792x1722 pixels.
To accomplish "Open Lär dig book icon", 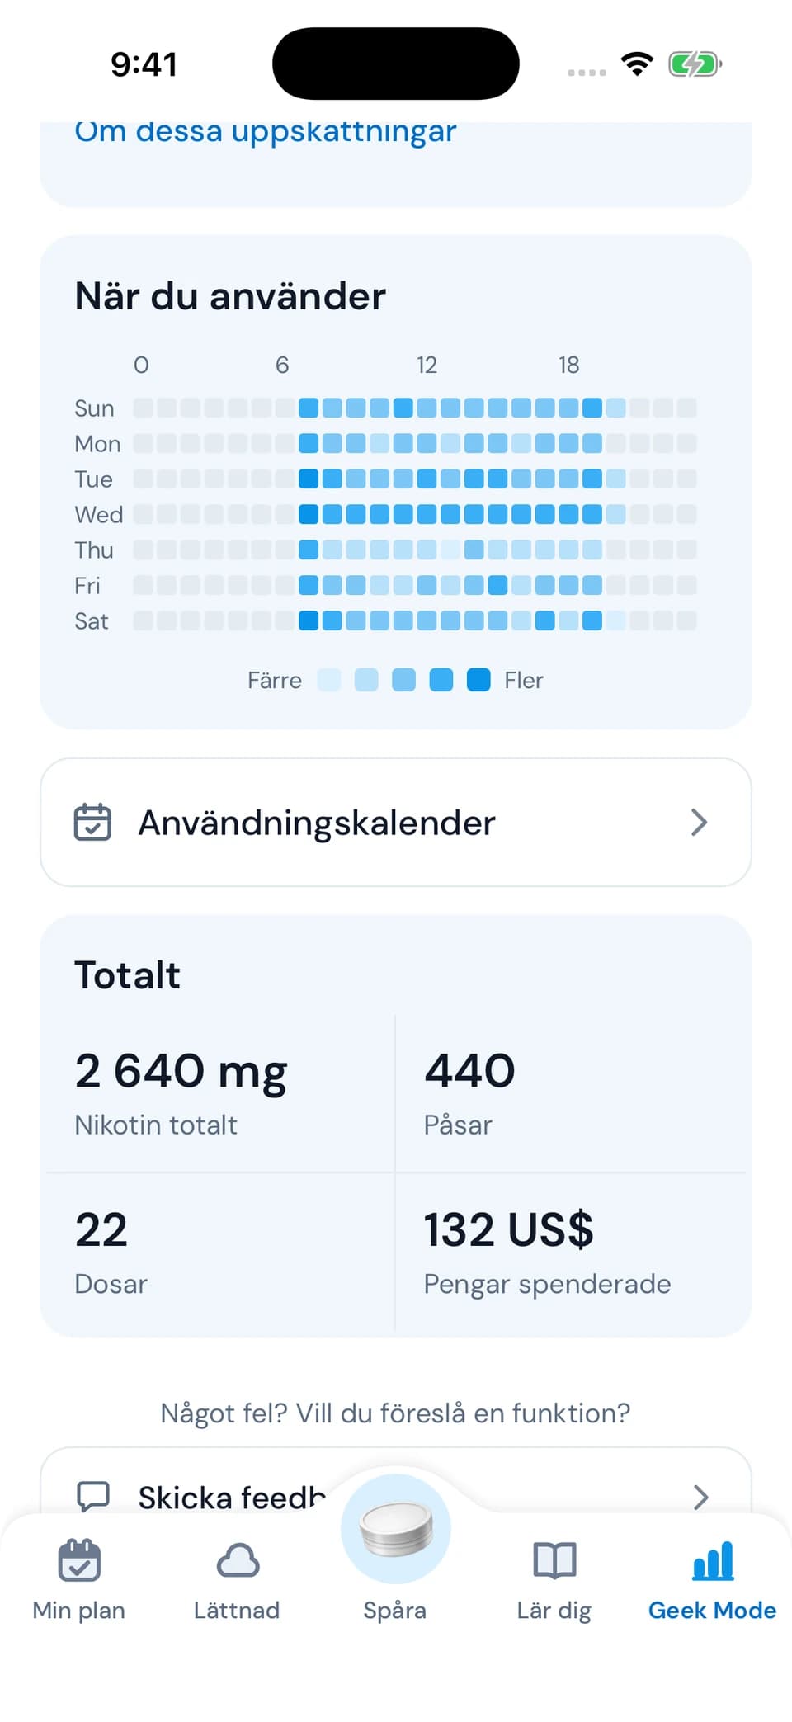I will (x=554, y=1559).
